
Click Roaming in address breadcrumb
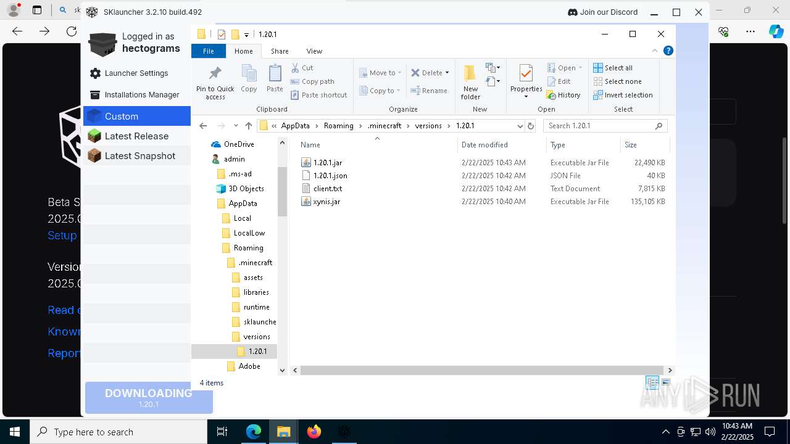tap(339, 126)
